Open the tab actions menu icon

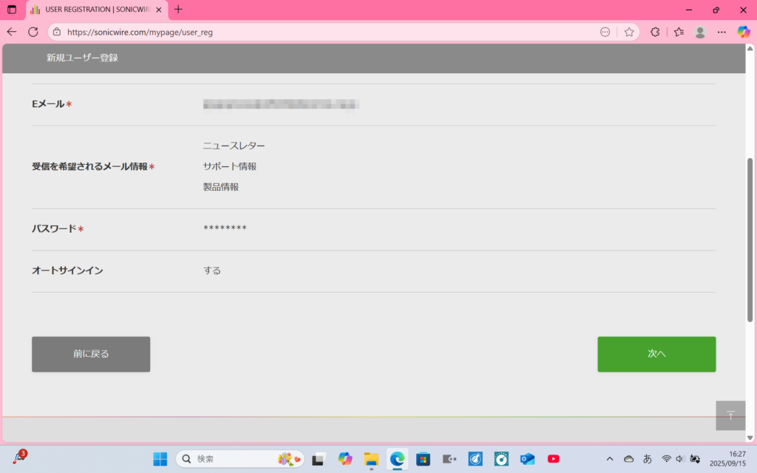(12, 10)
